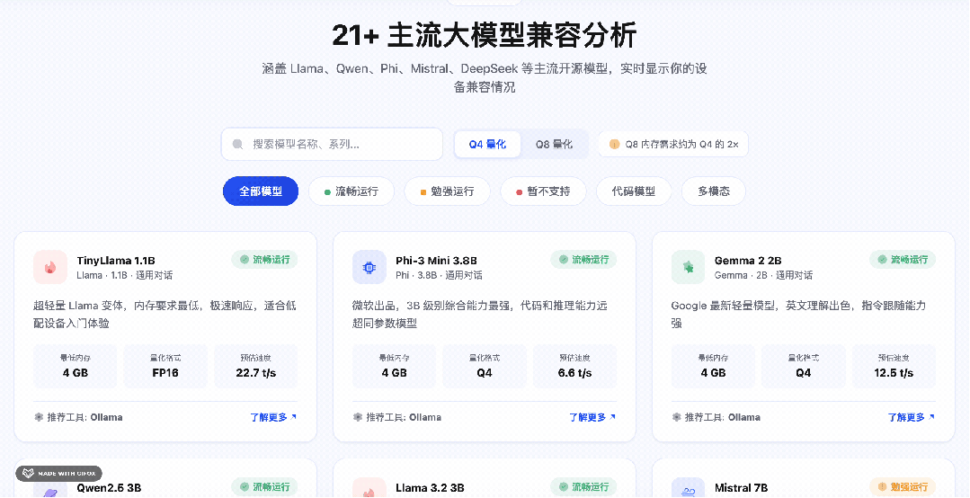Select the Mistral 7B title
Screen dimensions: 970x498
click(741, 488)
